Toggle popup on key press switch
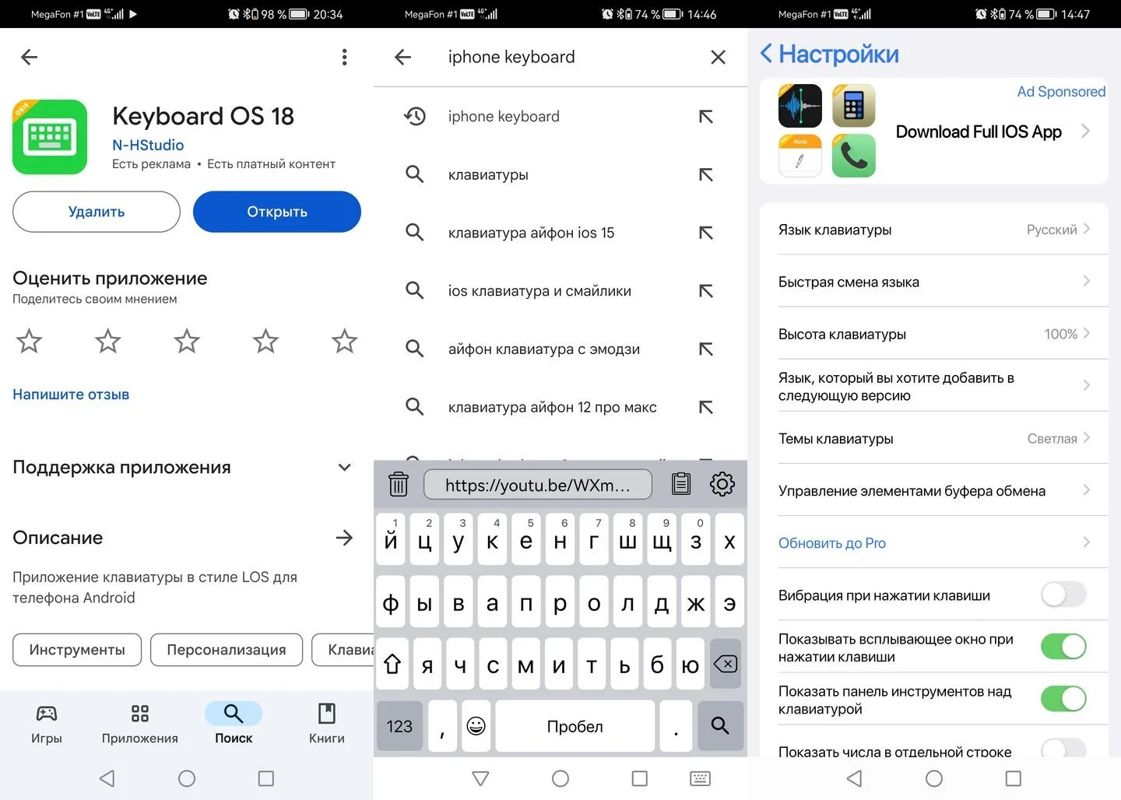 click(x=1063, y=647)
